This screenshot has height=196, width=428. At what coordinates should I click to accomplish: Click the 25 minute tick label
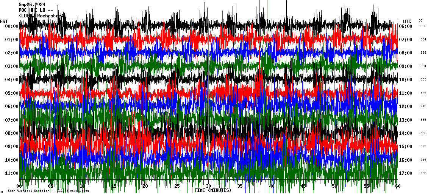[x=177, y=186]
